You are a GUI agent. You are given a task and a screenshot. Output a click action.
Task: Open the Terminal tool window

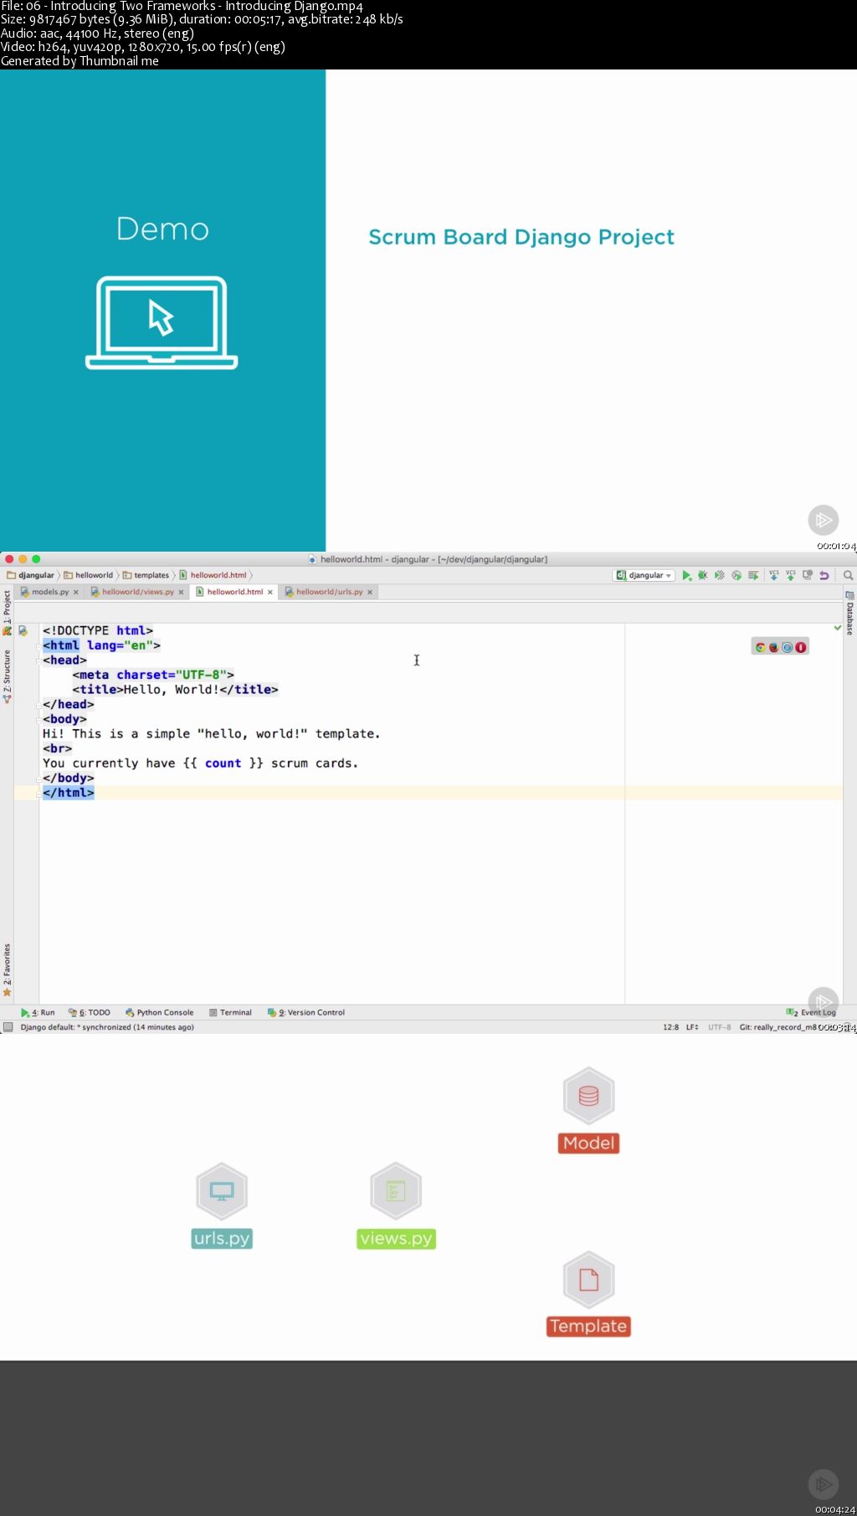point(230,1012)
